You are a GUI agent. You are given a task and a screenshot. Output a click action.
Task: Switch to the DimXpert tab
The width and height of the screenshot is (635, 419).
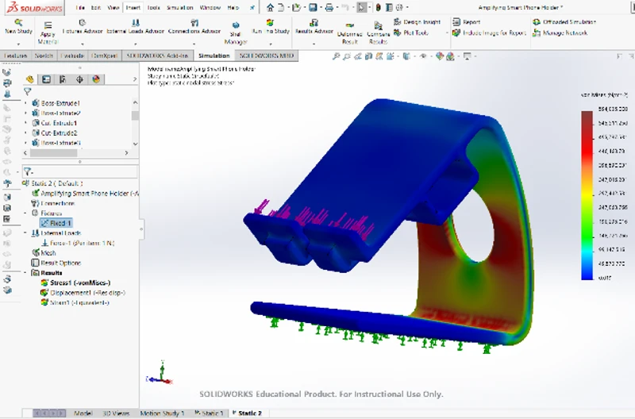coord(105,56)
